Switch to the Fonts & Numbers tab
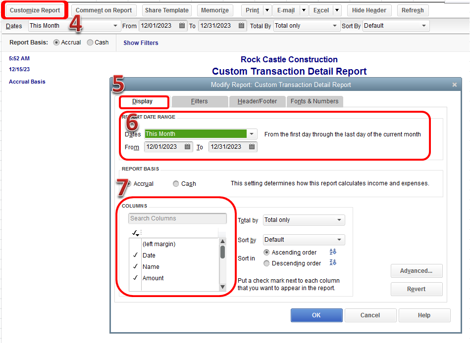This screenshot has height=343, width=470. coord(314,101)
